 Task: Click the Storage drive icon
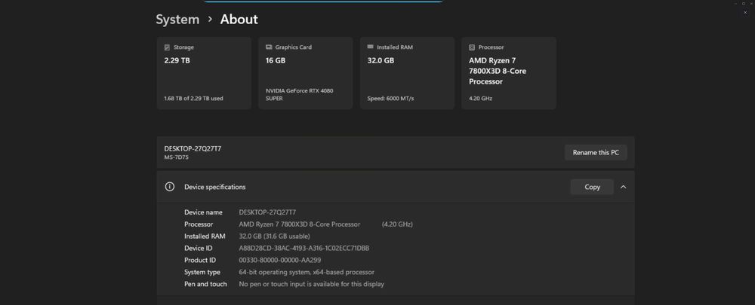click(x=167, y=47)
